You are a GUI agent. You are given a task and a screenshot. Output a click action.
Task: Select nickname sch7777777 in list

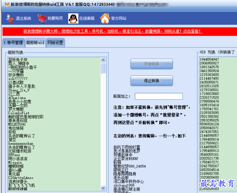pos(18,79)
